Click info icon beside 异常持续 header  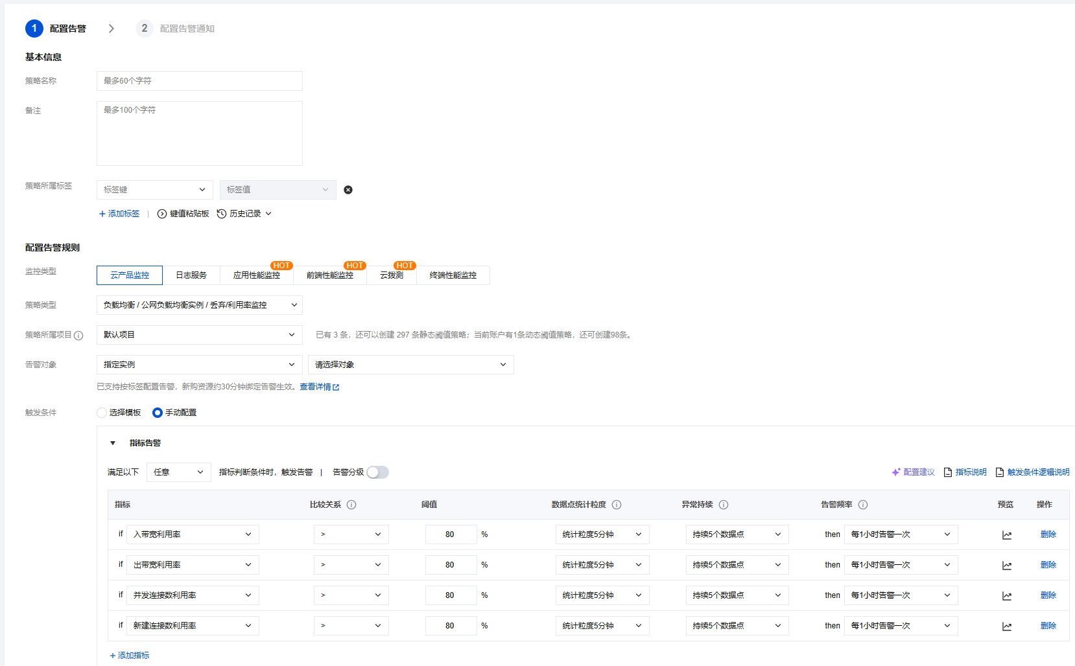point(724,505)
